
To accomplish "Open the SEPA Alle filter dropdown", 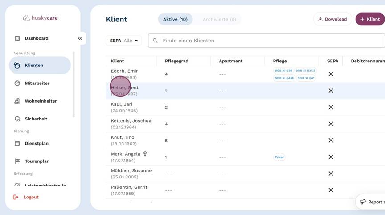I will (x=123, y=41).
